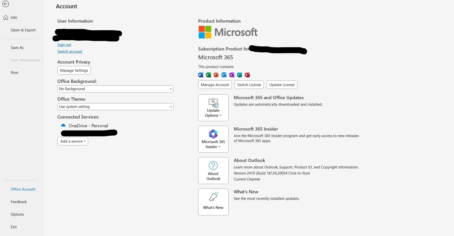Open the Options menu item
This screenshot has height=236, width=454.
coord(17,214)
